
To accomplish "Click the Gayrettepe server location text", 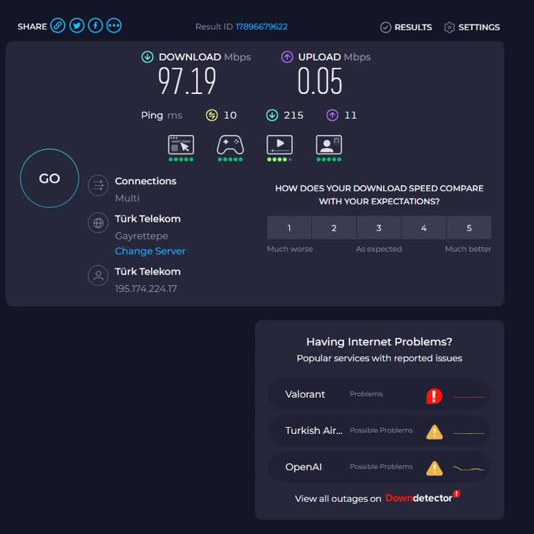I will [142, 236].
